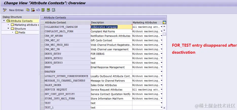Image resolution: width=237 pixels, height=110 pixels.
Task: Select the TEST_1 row selector
Action: coord(42,107)
